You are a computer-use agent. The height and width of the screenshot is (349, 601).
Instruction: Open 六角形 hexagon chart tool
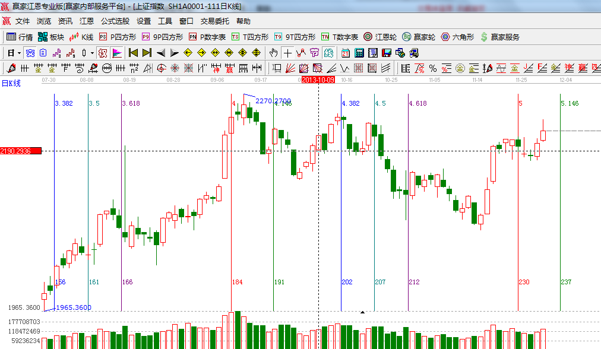(x=457, y=37)
